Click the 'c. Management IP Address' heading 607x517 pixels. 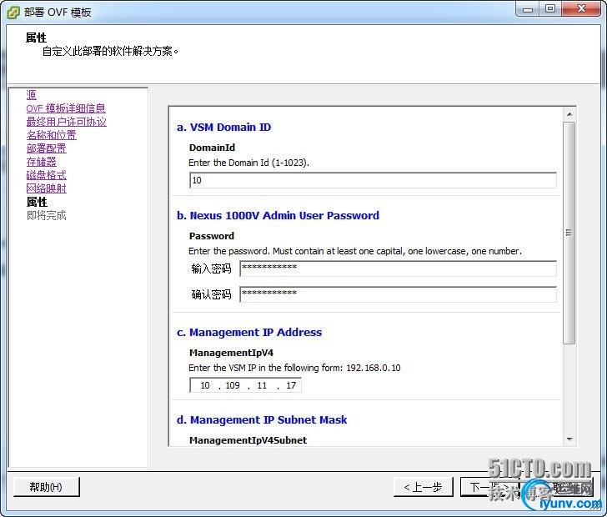tap(249, 332)
